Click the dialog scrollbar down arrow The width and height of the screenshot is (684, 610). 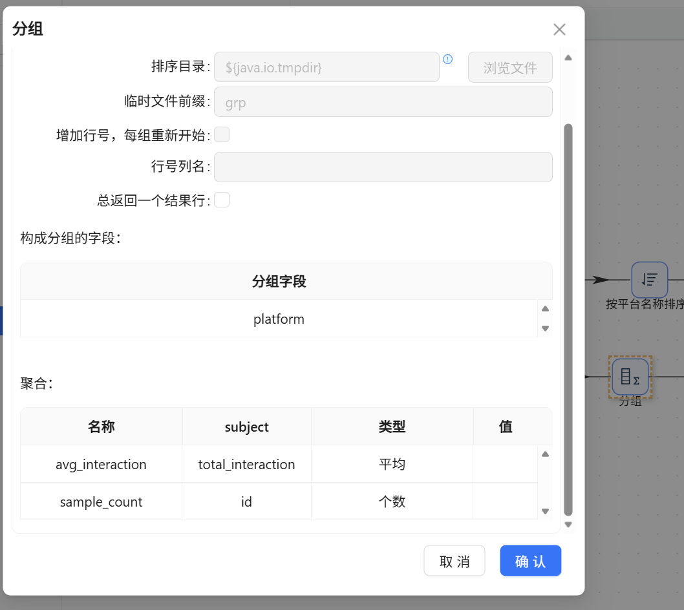(x=568, y=525)
